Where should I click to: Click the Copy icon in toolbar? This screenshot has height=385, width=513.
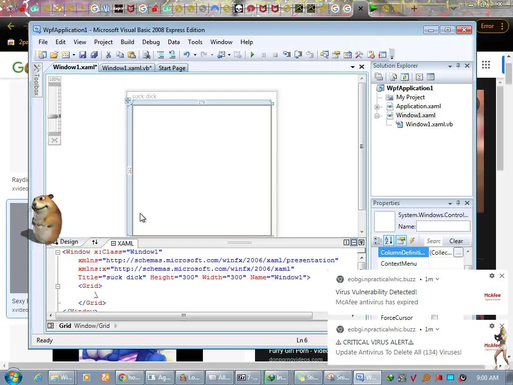click(x=120, y=55)
